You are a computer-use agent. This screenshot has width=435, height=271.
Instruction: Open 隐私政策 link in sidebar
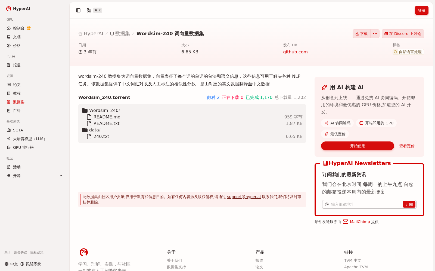point(37,252)
